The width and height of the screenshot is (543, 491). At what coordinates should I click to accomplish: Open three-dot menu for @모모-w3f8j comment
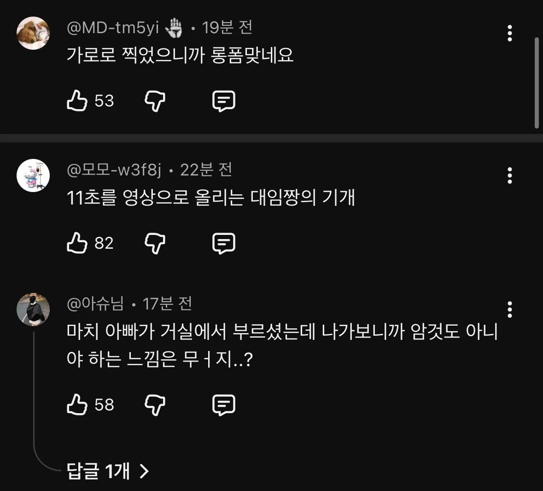pos(509,175)
